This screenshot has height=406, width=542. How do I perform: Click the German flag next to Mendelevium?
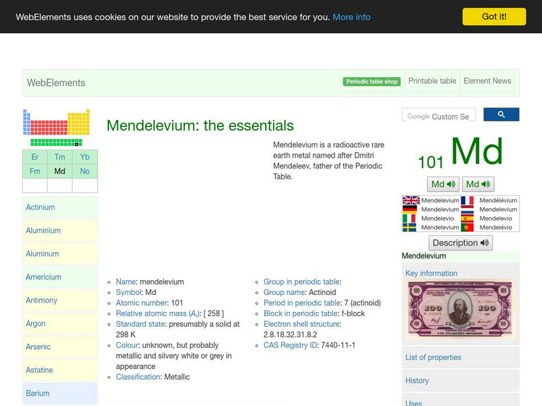point(411,208)
